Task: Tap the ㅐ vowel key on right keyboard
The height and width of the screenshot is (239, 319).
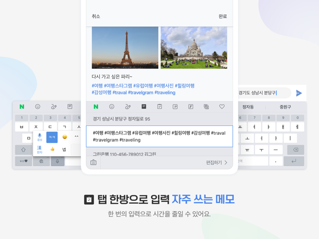Action: (x=283, y=127)
